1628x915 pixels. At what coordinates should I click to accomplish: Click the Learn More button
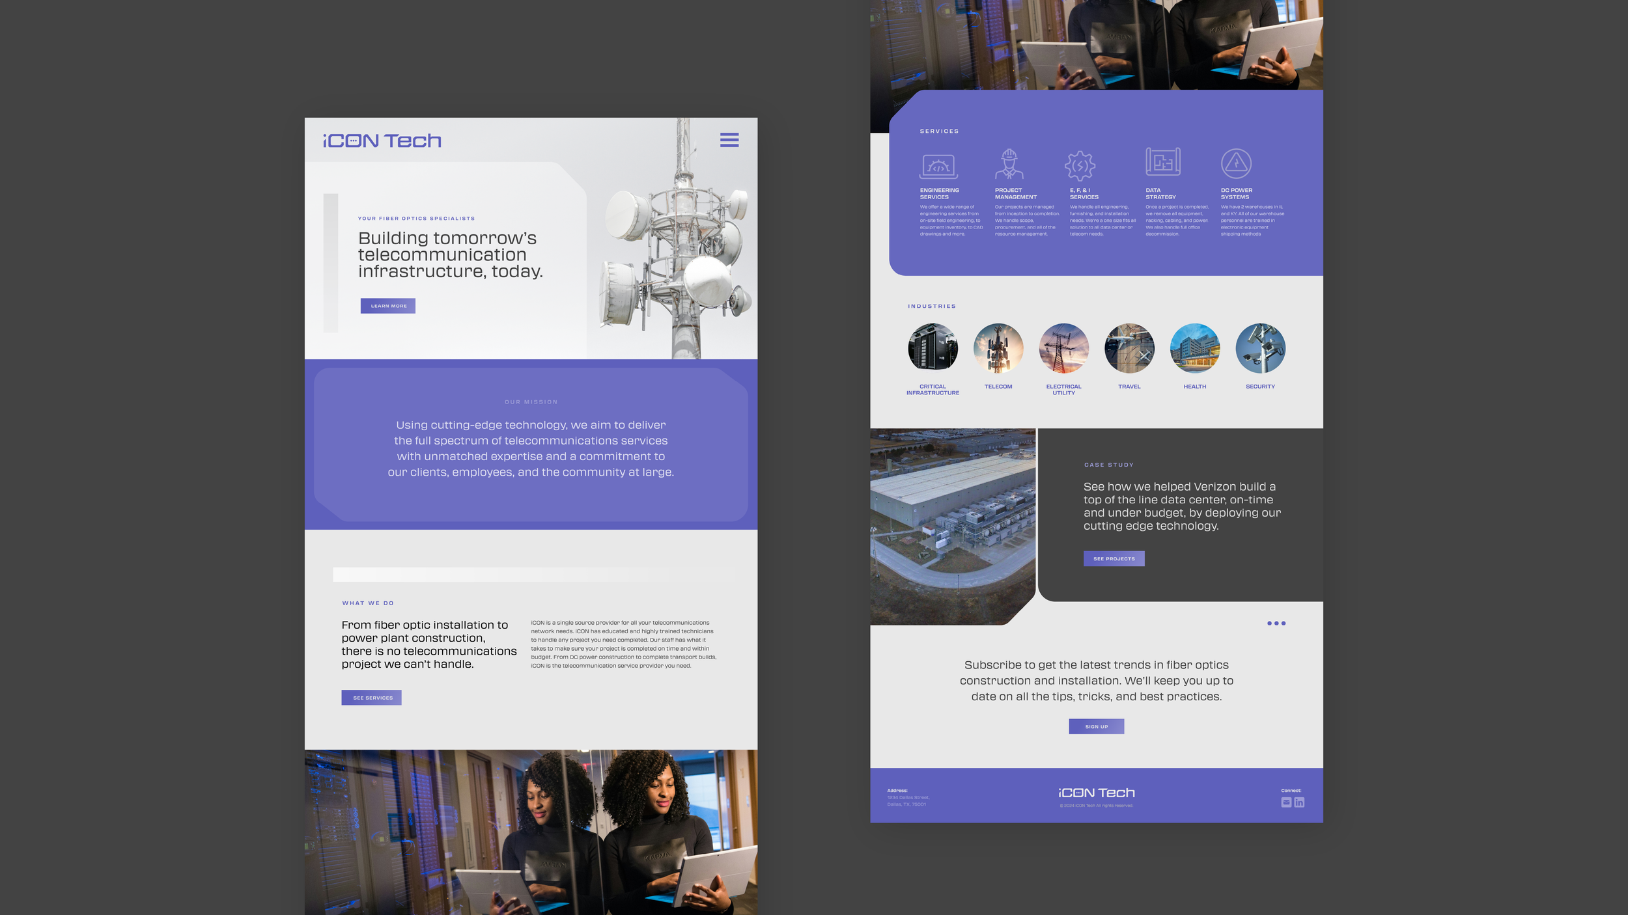pyautogui.click(x=388, y=306)
